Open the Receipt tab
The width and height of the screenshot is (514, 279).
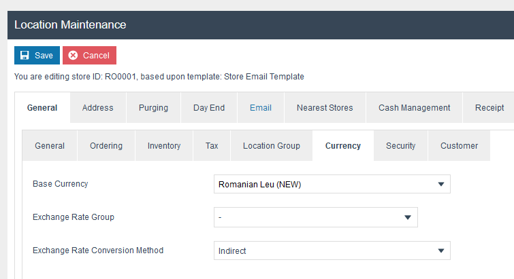point(489,108)
